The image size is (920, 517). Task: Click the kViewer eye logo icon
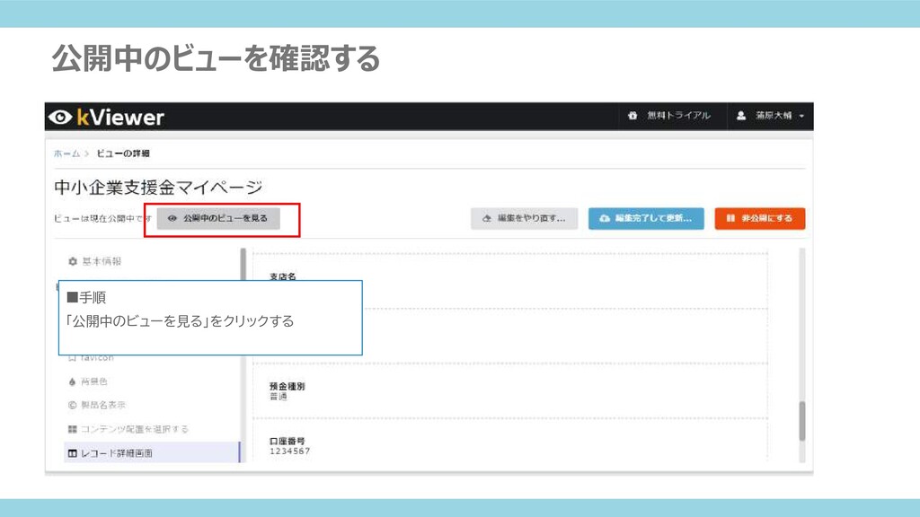[60, 118]
